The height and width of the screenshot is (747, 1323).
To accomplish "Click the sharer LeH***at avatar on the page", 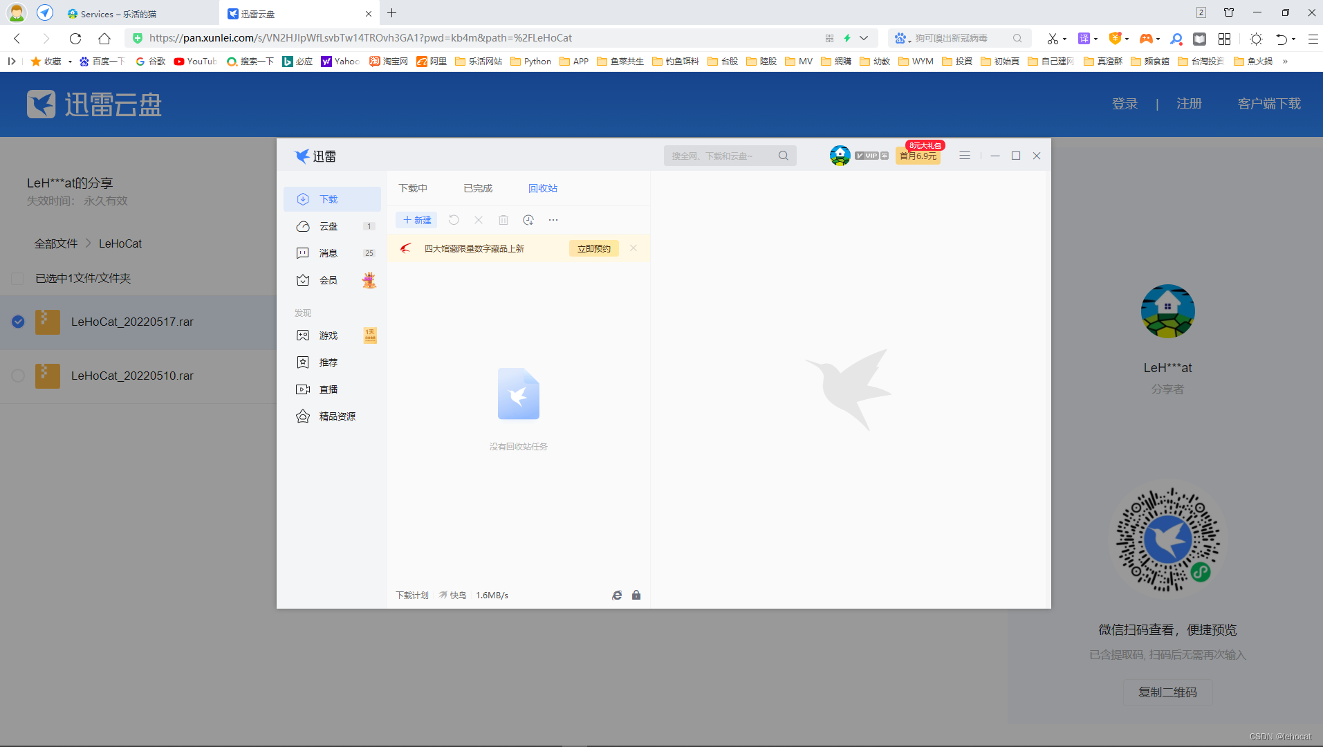I will coord(1167,311).
